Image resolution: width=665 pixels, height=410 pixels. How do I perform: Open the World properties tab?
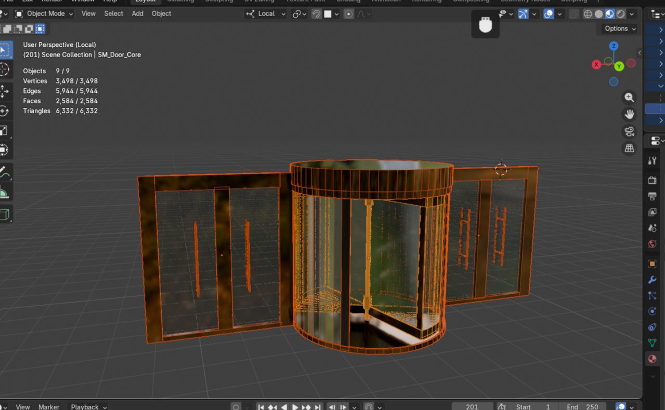pos(653,244)
